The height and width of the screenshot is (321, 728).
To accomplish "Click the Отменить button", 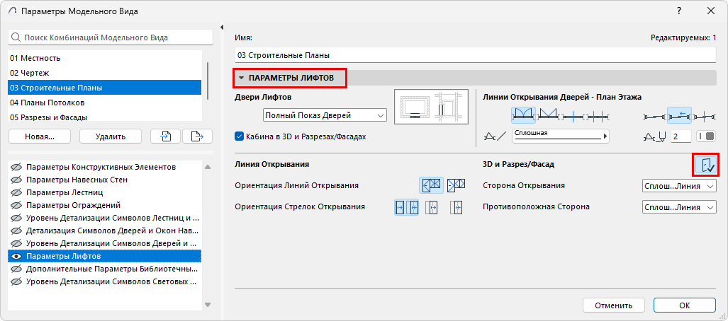I will coord(614,305).
